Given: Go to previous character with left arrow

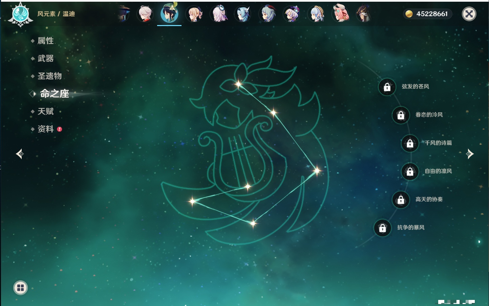Looking at the screenshot, I should 20,154.
